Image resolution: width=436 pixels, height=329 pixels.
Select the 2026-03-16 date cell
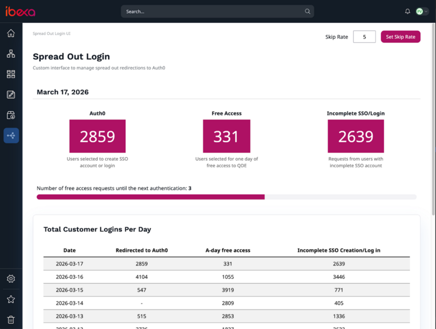(70, 277)
